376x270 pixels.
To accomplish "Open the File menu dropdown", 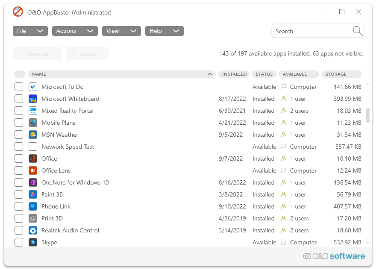I will 30,31.
